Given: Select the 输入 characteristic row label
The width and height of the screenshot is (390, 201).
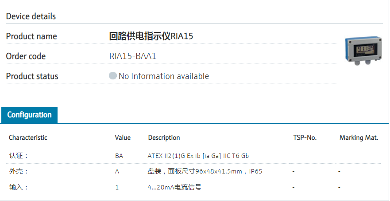Looking at the screenshot, I should pyautogui.click(x=19, y=187).
